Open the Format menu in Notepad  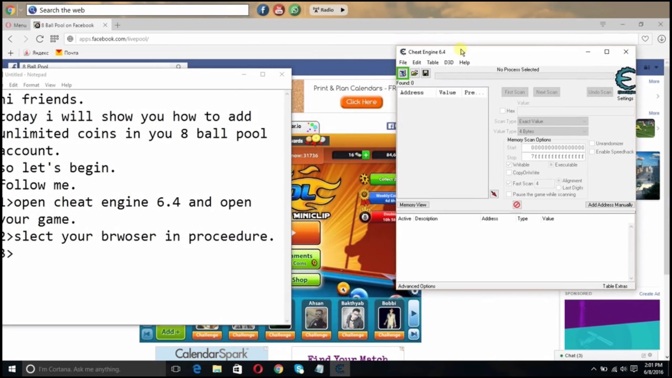[31, 85]
